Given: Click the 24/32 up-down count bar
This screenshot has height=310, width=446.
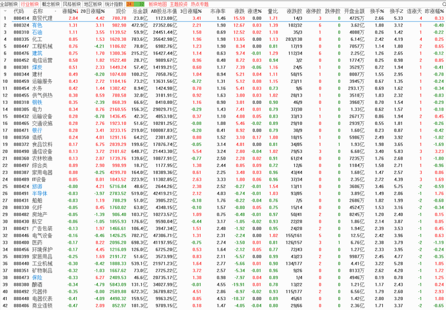Looking at the screenshot, I should pos(136,4).
